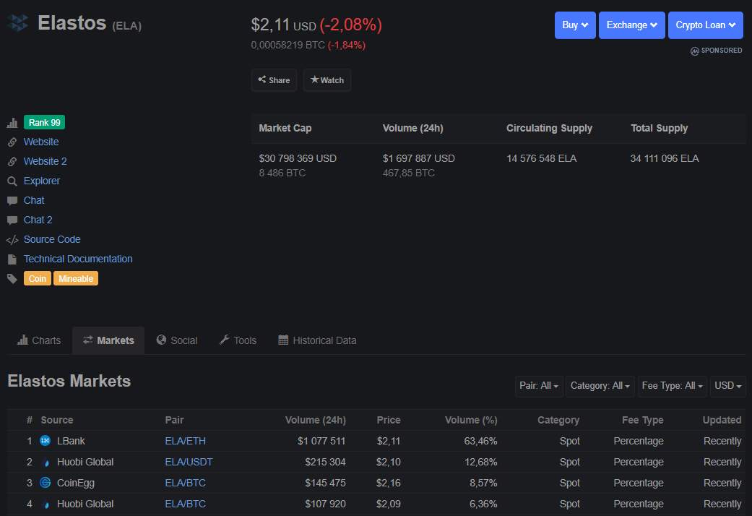Click the Sponsored badge icon
The image size is (752, 516).
tap(695, 51)
